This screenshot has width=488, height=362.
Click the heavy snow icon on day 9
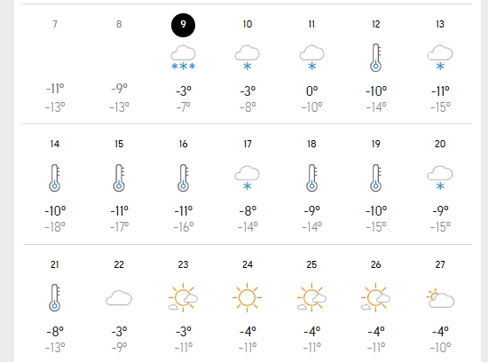point(184,58)
